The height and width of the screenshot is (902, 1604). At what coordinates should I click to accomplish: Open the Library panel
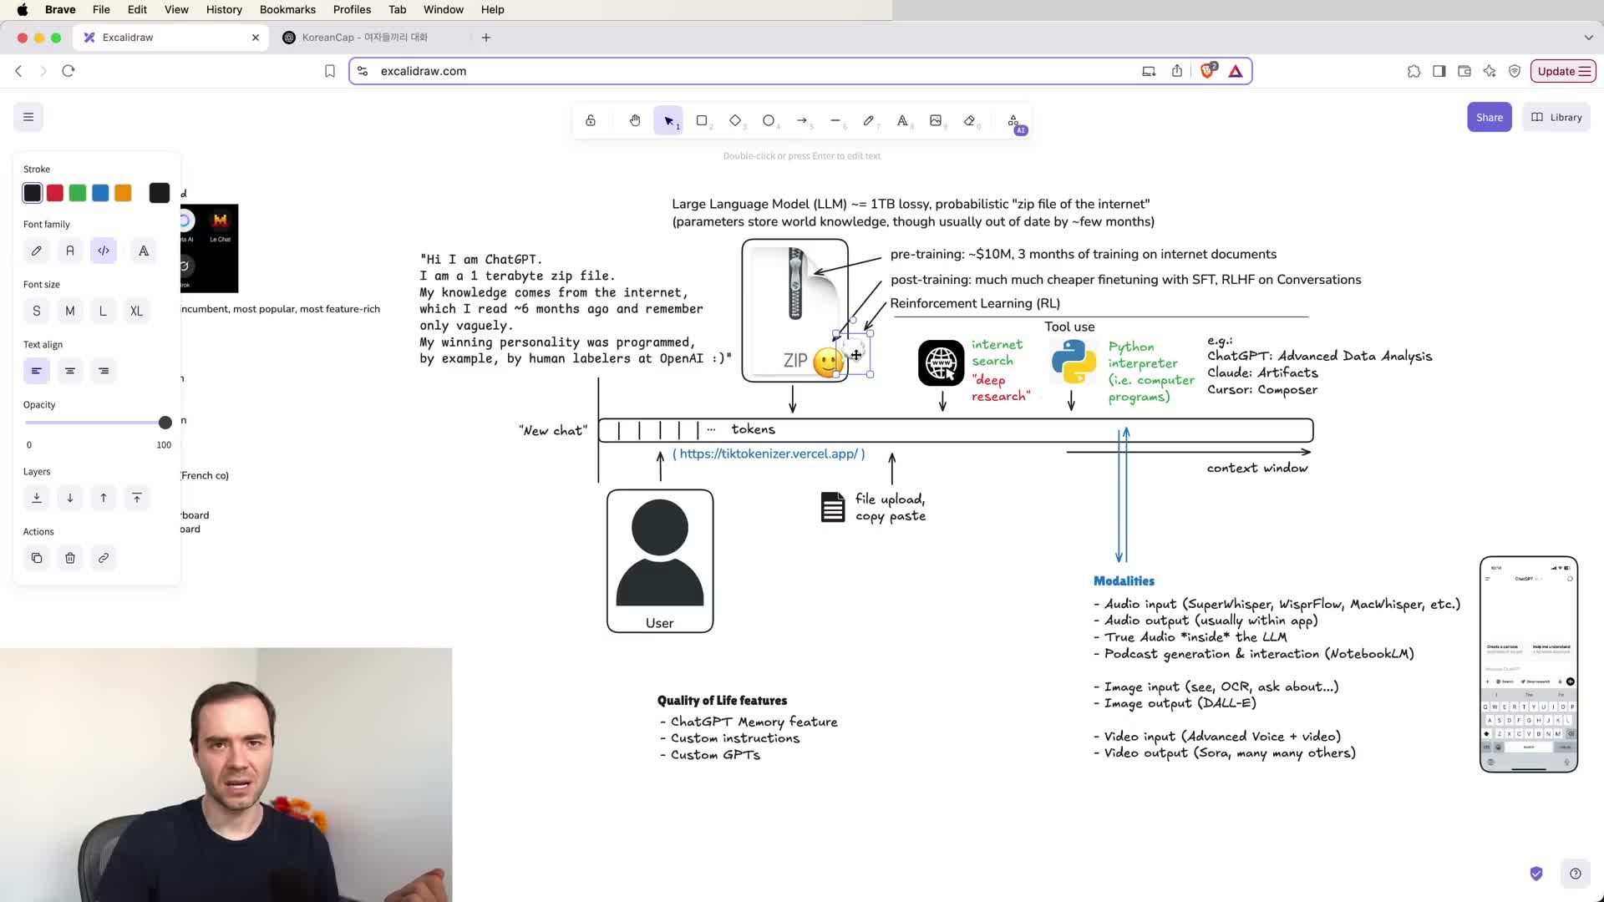[1556, 117]
